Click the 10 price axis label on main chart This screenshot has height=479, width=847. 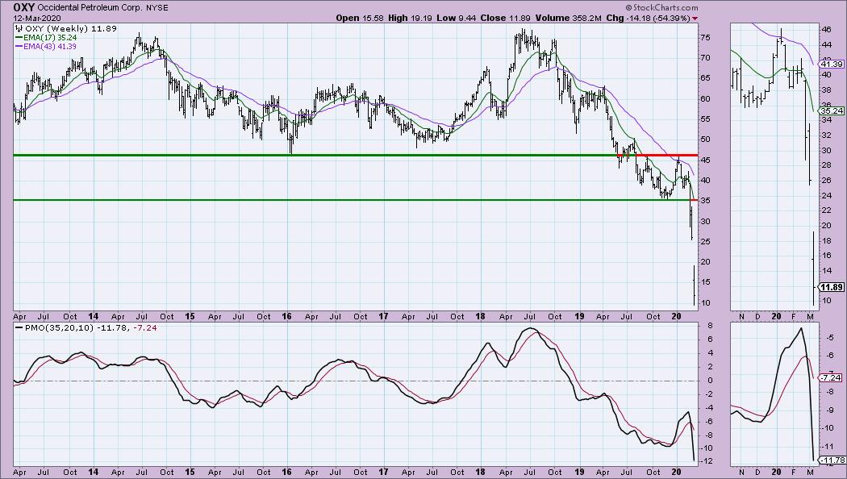tap(706, 303)
